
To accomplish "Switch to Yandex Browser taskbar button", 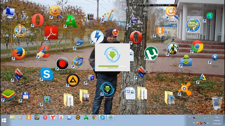I will (53, 118).
